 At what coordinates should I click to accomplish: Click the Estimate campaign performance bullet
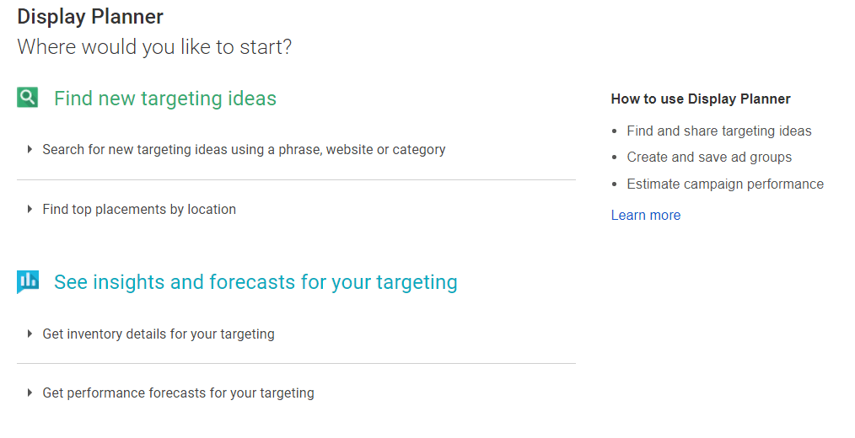724,184
